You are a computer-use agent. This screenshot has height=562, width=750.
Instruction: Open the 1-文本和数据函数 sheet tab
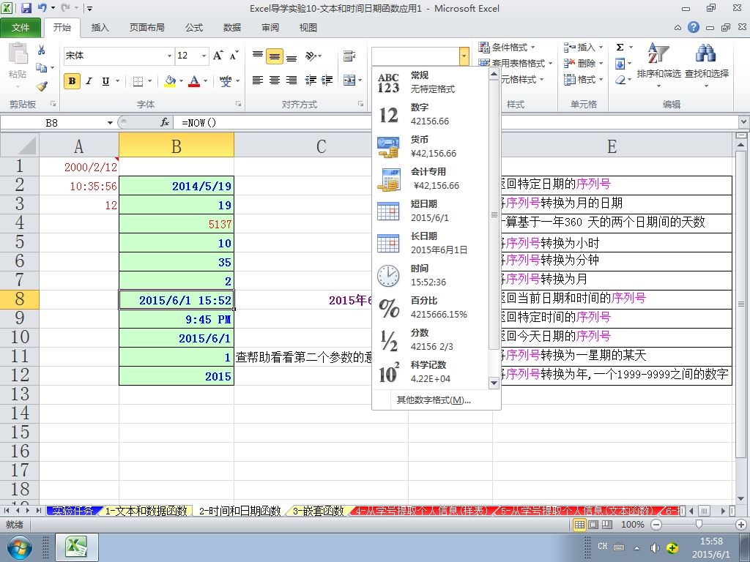click(x=146, y=511)
